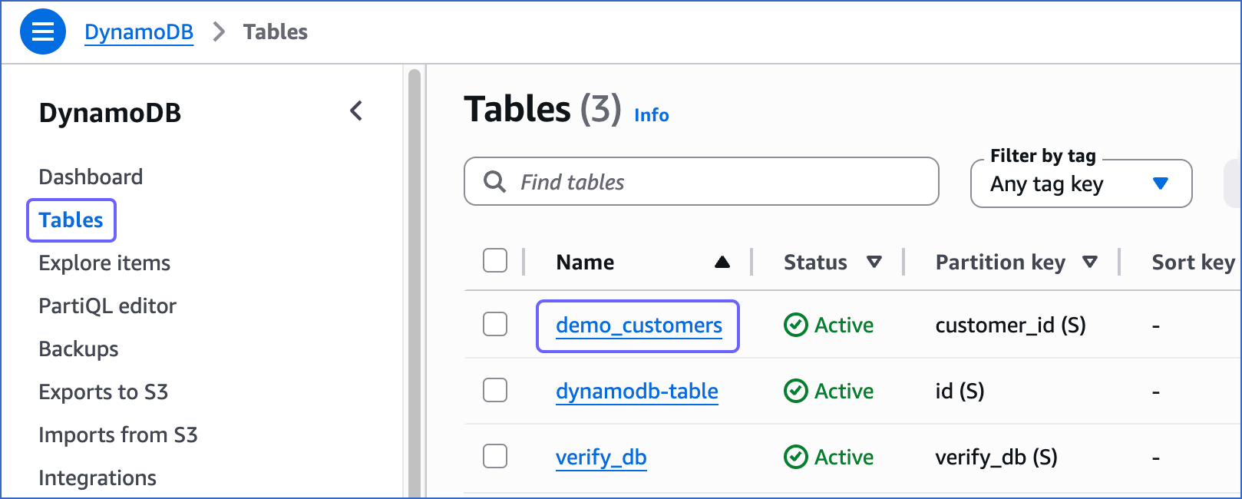Open Imports from S3 in sidebar
Screen dimensions: 1242x499
(x=118, y=435)
